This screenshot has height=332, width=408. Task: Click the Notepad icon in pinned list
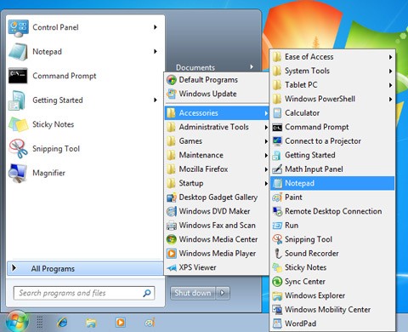(x=19, y=52)
